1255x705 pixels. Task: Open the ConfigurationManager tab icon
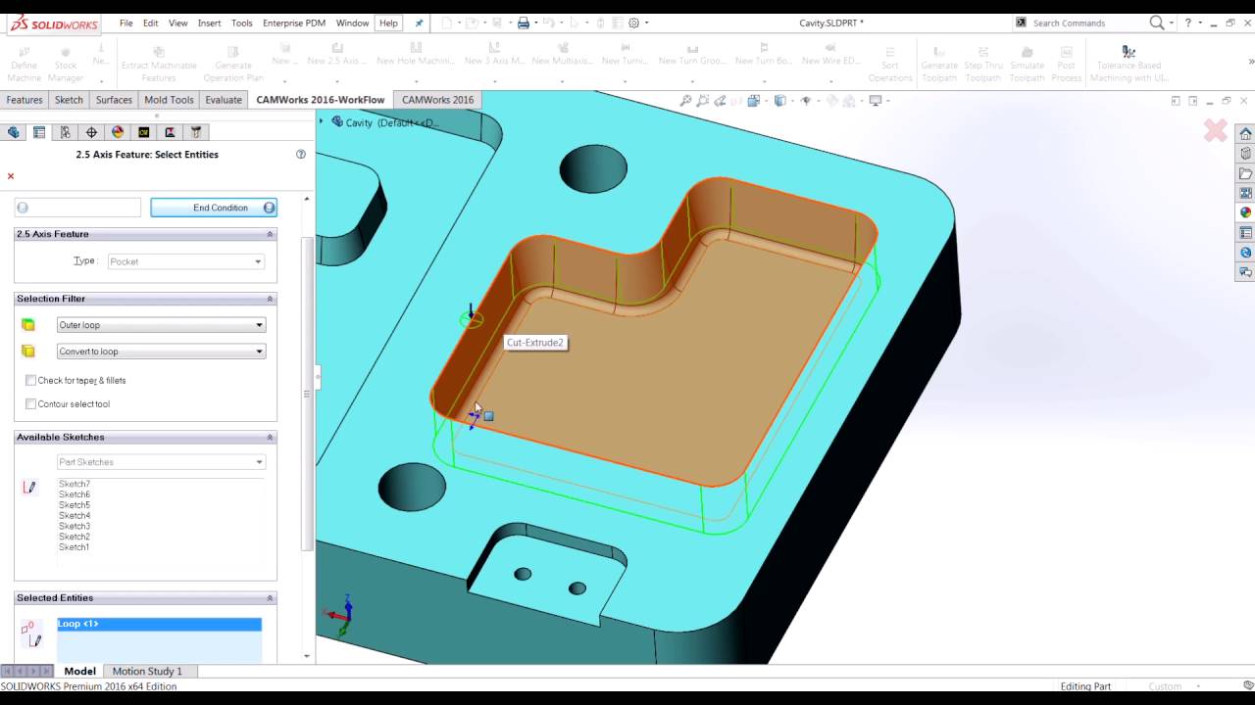66,132
